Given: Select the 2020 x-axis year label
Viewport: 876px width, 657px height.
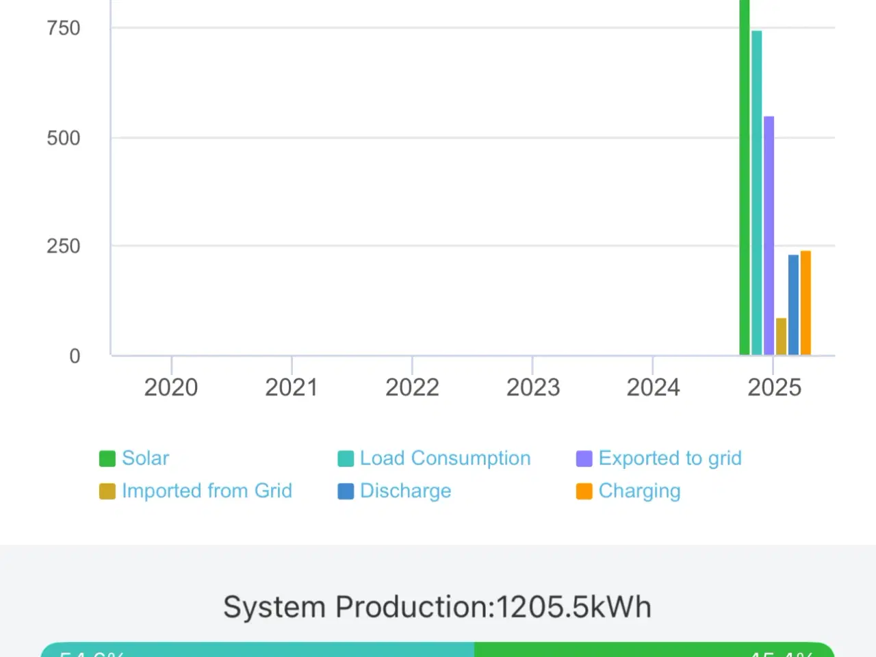Looking at the screenshot, I should coord(171,387).
